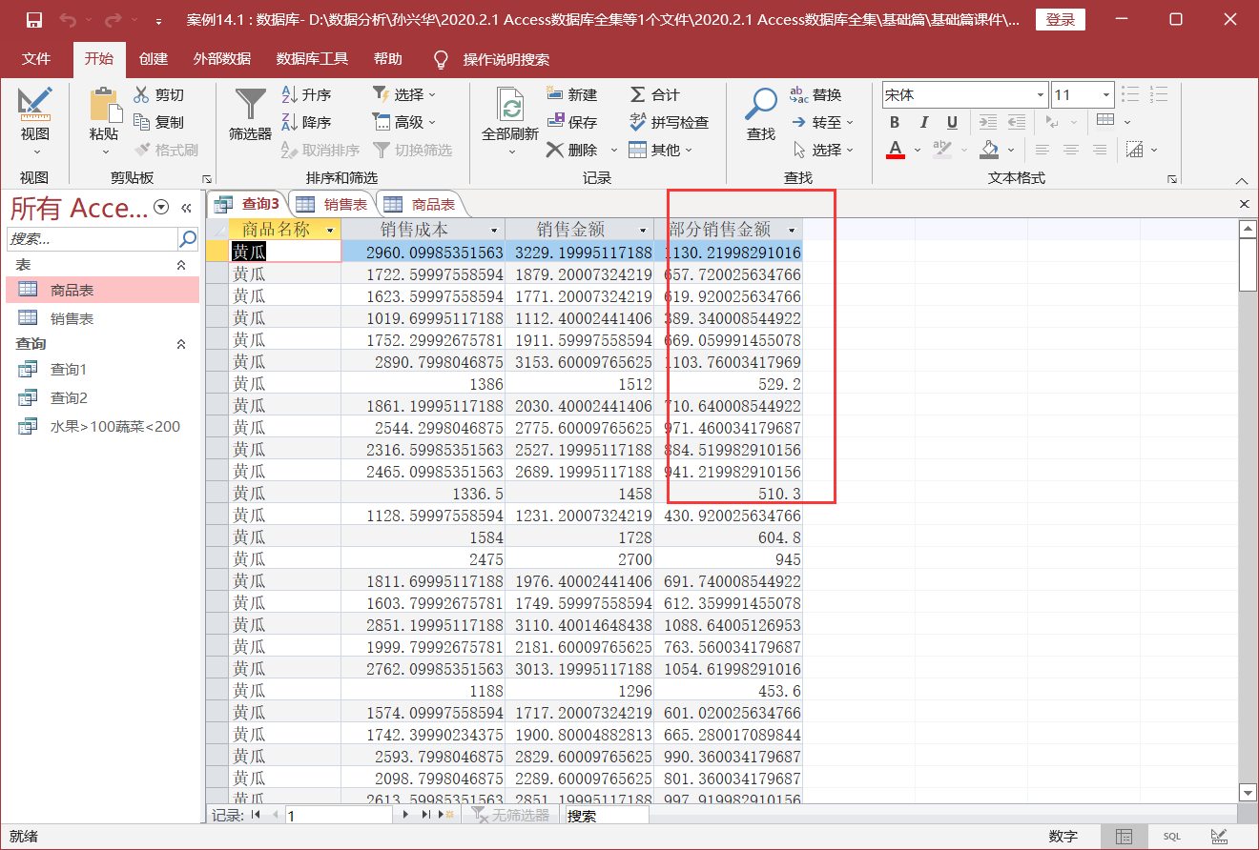Click 保存 record save button
This screenshot has height=850, width=1259.
[572, 122]
